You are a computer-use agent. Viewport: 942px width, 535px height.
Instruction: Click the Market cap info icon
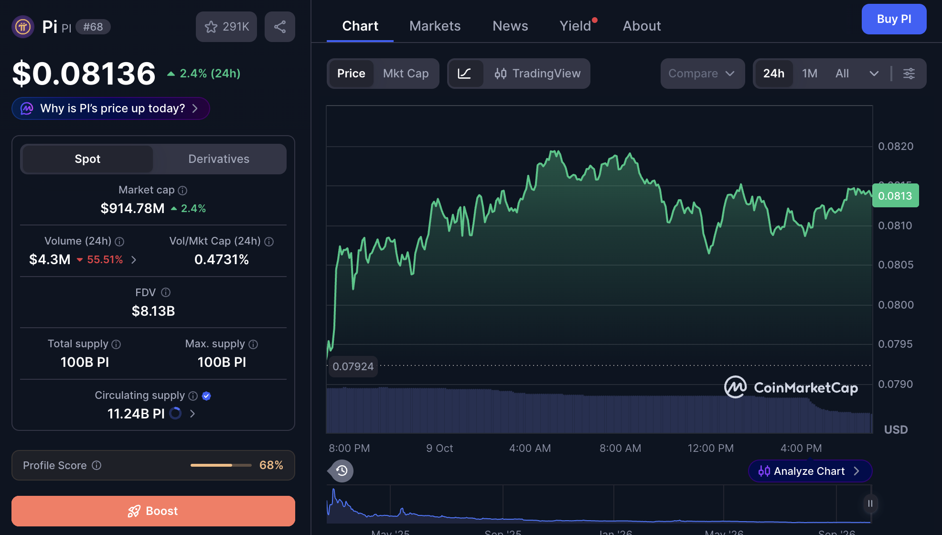tap(182, 191)
